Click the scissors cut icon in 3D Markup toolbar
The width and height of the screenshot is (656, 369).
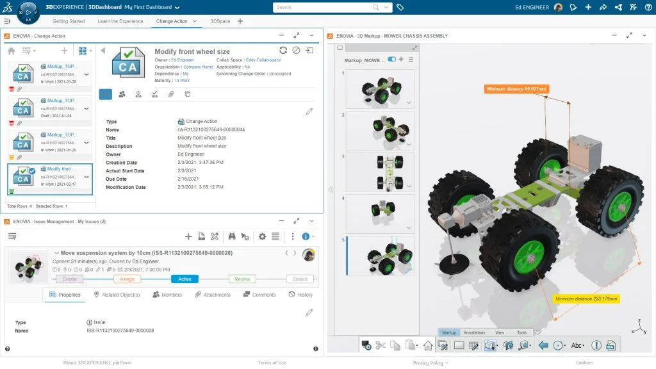pyautogui.click(x=381, y=345)
